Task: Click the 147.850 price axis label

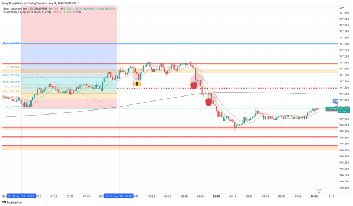Action: point(344,12)
